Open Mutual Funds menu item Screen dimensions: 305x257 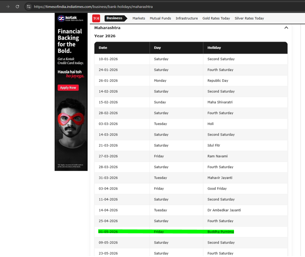click(160, 18)
